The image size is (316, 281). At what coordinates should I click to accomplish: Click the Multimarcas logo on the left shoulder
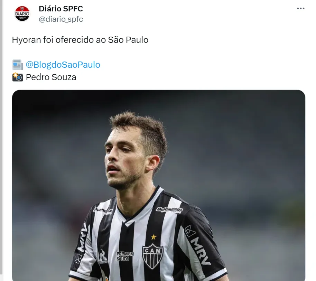coord(103,210)
